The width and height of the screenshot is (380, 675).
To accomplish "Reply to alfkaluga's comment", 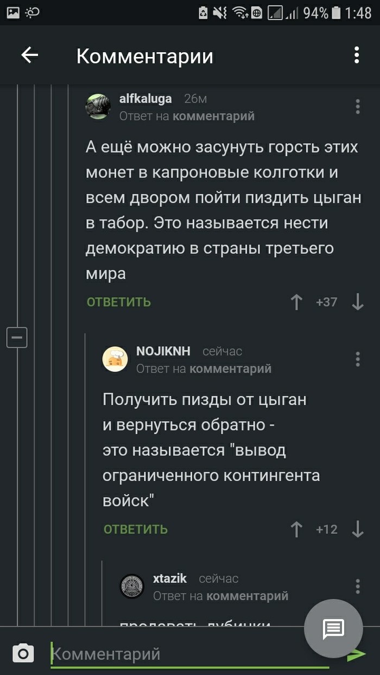I will coord(119,302).
